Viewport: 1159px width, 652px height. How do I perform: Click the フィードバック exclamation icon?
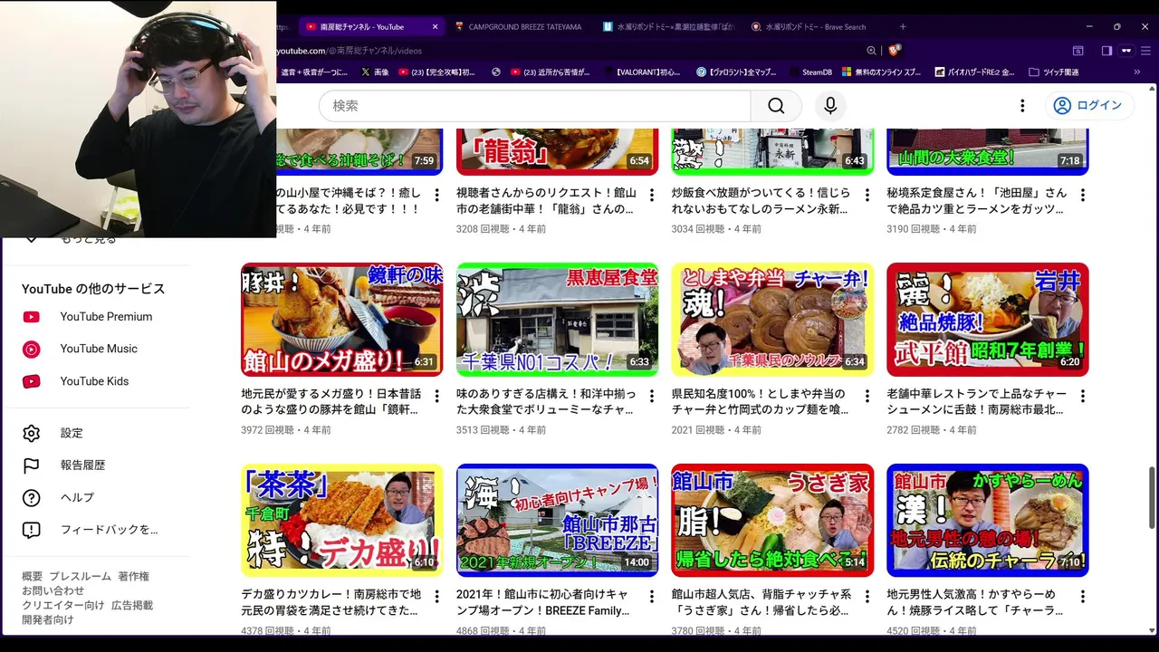32,530
